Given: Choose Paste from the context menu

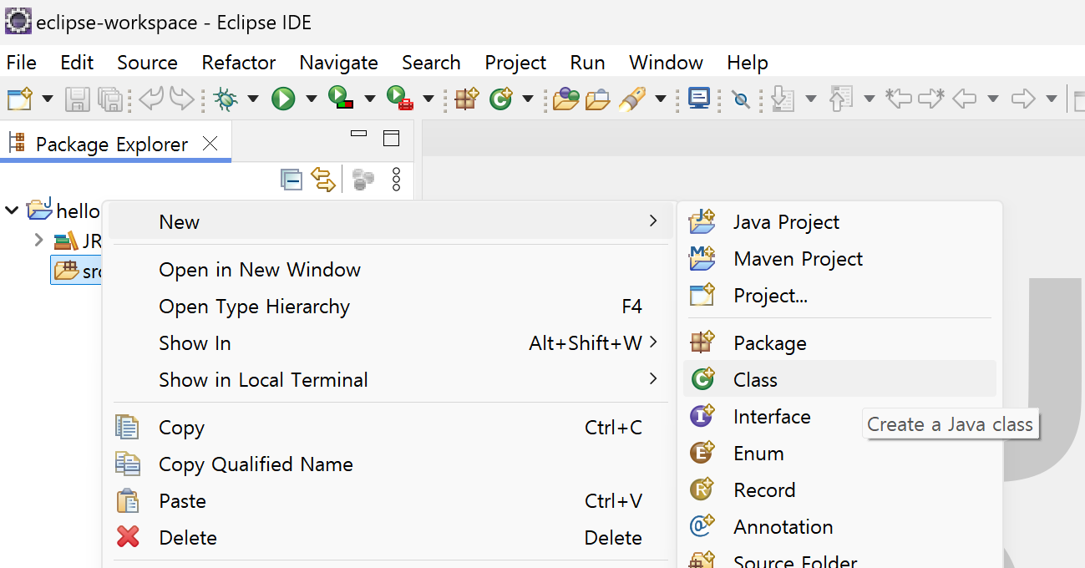Looking at the screenshot, I should coord(391,501).
